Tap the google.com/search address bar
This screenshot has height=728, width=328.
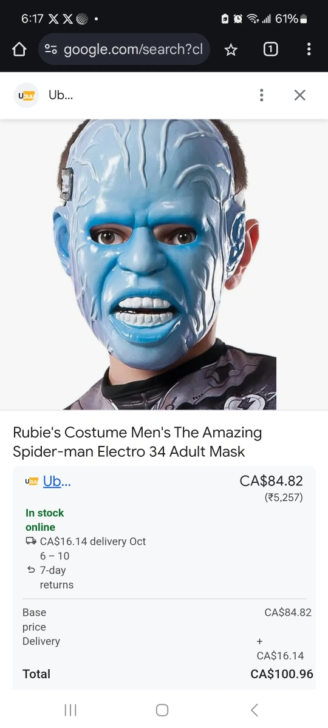[x=124, y=50]
